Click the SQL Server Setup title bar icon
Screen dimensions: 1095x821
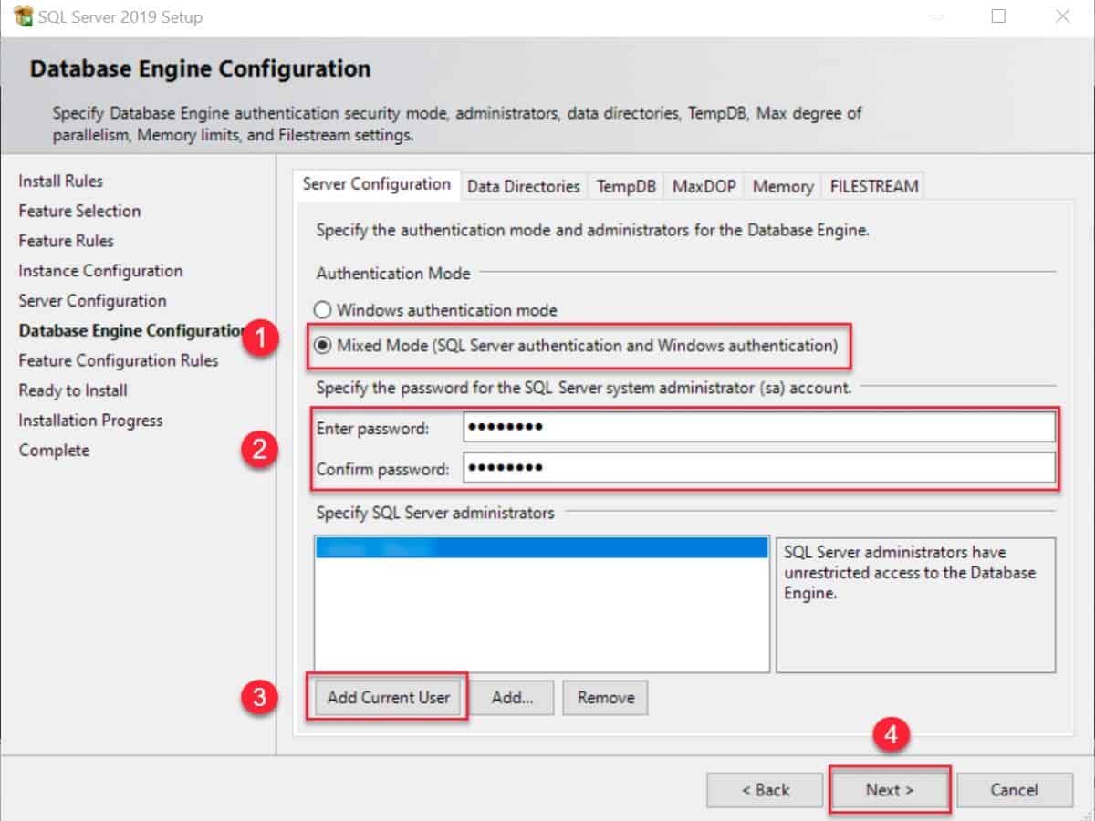(x=23, y=17)
